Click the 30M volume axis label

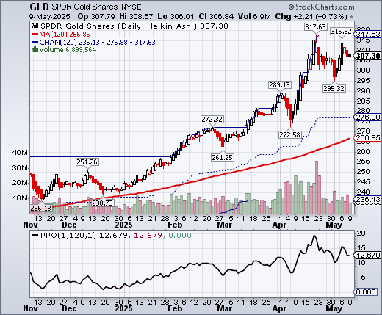coord(20,168)
